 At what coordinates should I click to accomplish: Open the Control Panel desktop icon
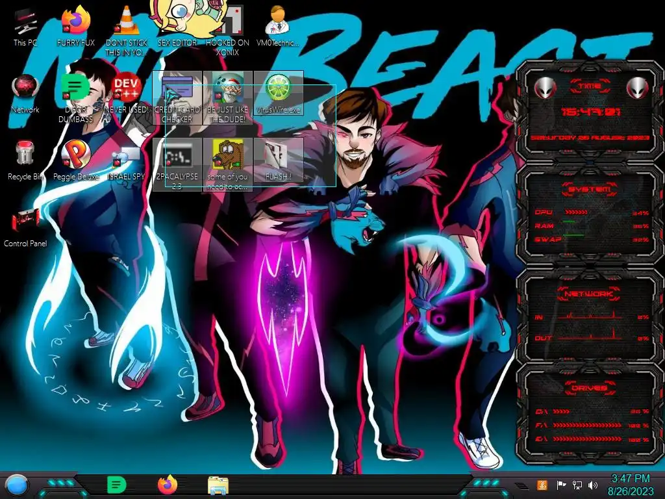click(x=25, y=227)
